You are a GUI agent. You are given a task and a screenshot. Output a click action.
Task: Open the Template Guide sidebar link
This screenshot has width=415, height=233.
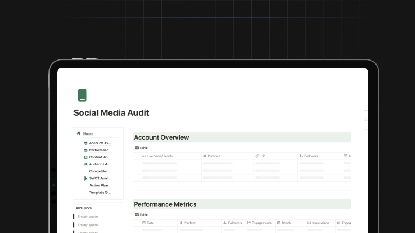100,192
